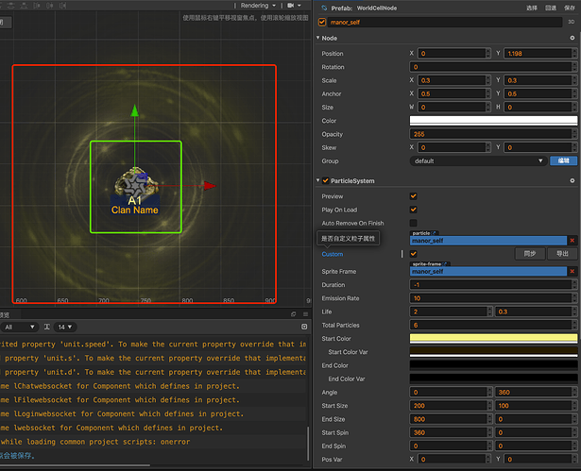Viewport: 581px width, 471px height.
Task: Click the 保存 save prefab button
Action: tap(569, 7)
